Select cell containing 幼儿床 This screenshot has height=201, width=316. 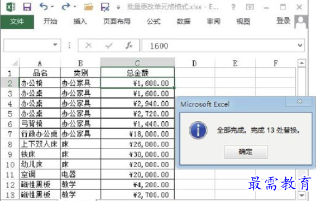click(40, 164)
